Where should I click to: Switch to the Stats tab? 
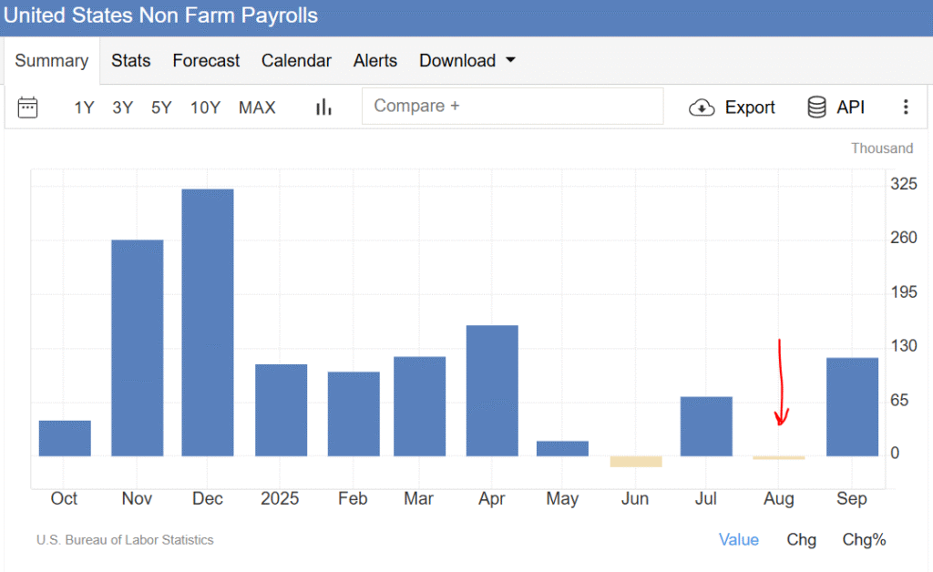[131, 61]
